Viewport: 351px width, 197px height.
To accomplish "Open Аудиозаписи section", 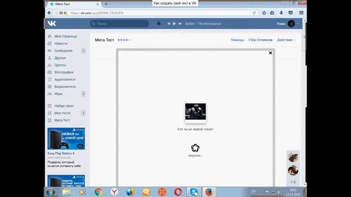I will click(x=65, y=79).
